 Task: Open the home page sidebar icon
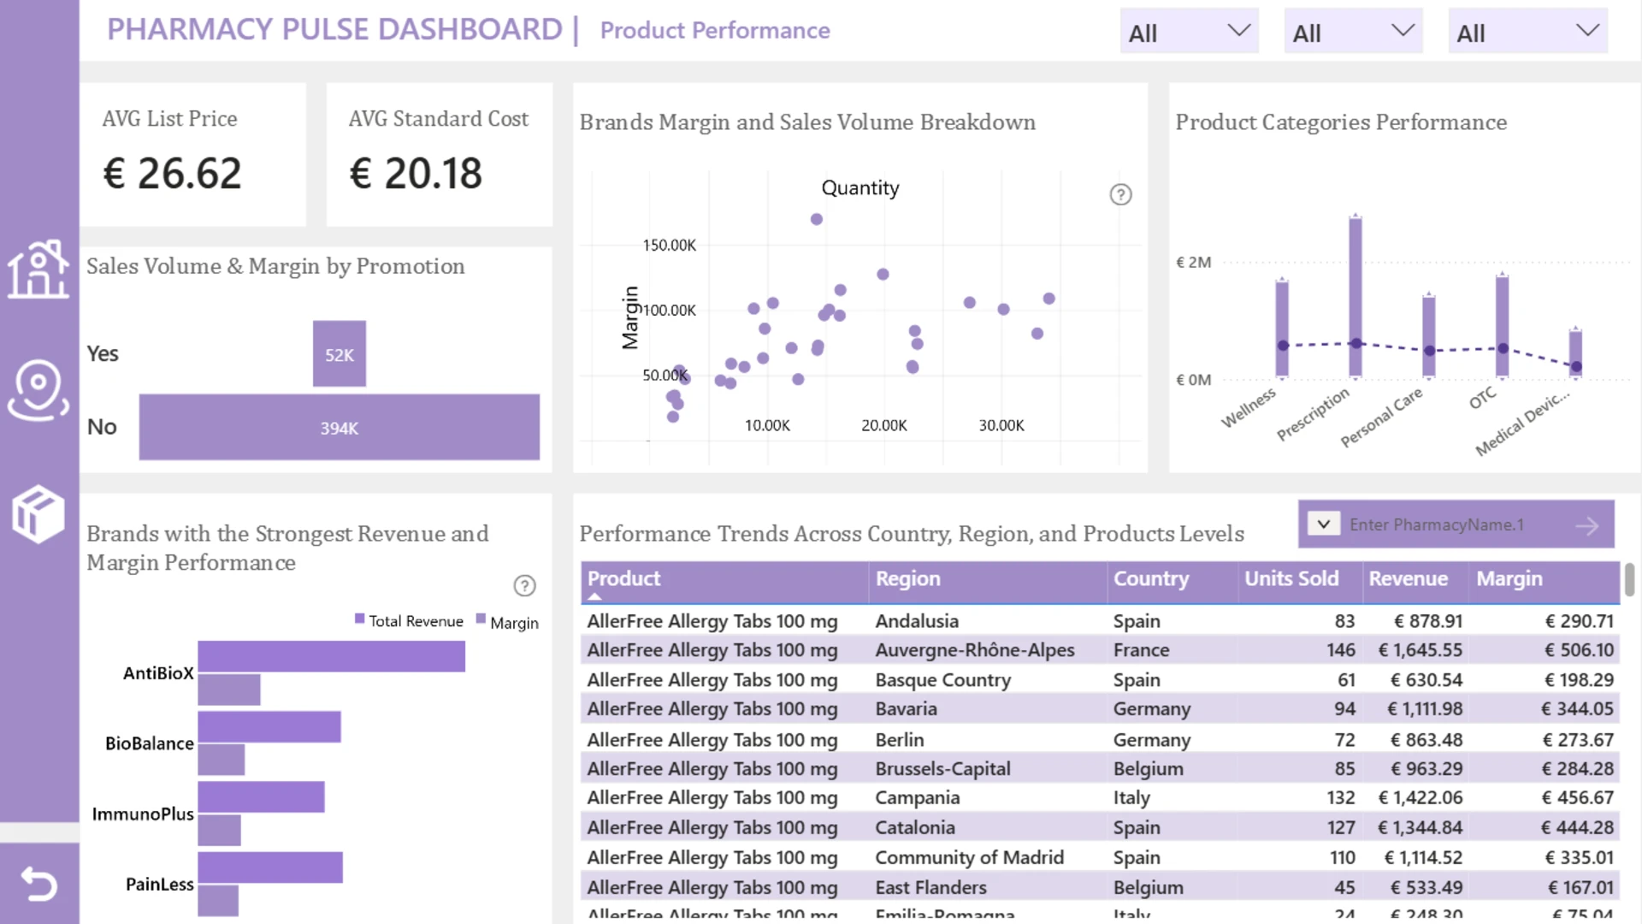click(x=38, y=269)
